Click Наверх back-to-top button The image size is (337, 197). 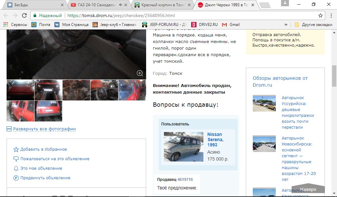[x=308, y=188]
